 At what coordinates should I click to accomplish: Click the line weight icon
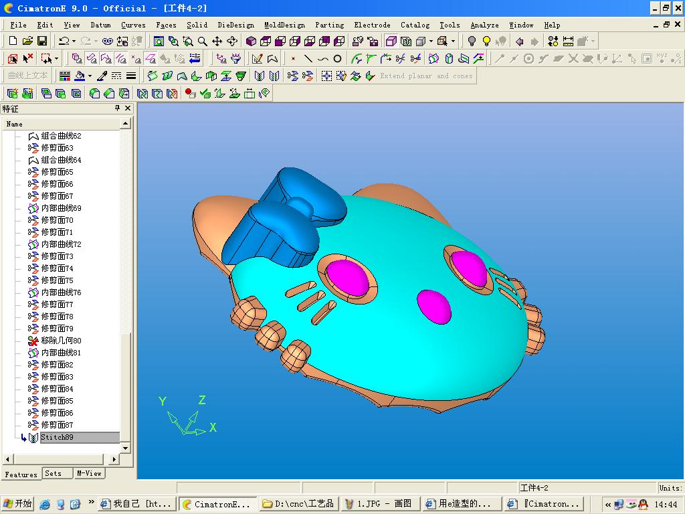click(131, 76)
